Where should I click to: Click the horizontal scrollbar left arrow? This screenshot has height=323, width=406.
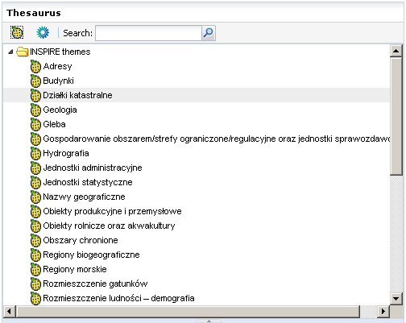10,311
